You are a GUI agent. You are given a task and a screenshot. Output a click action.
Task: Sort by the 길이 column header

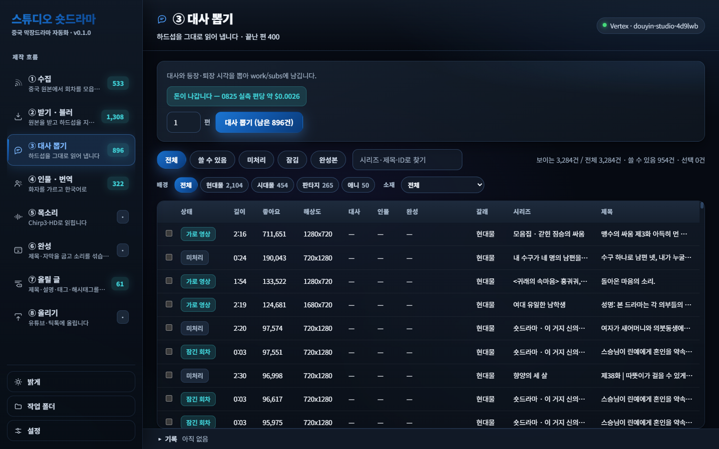240,212
